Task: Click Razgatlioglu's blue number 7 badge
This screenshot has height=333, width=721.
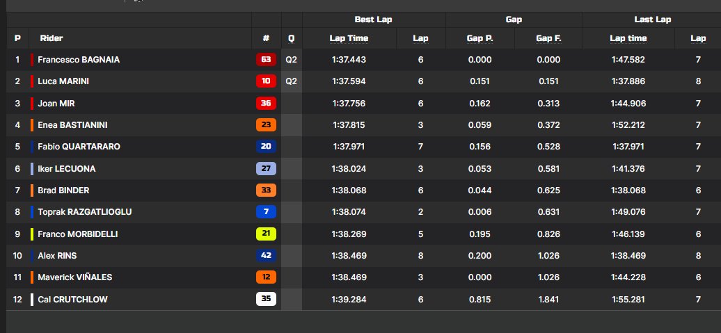Action: point(266,212)
